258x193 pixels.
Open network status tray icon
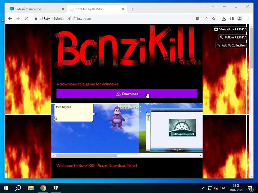pyautogui.click(x=210, y=188)
